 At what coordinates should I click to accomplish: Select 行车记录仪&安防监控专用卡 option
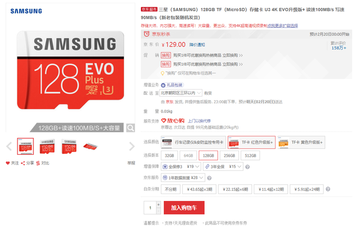click(x=193, y=142)
